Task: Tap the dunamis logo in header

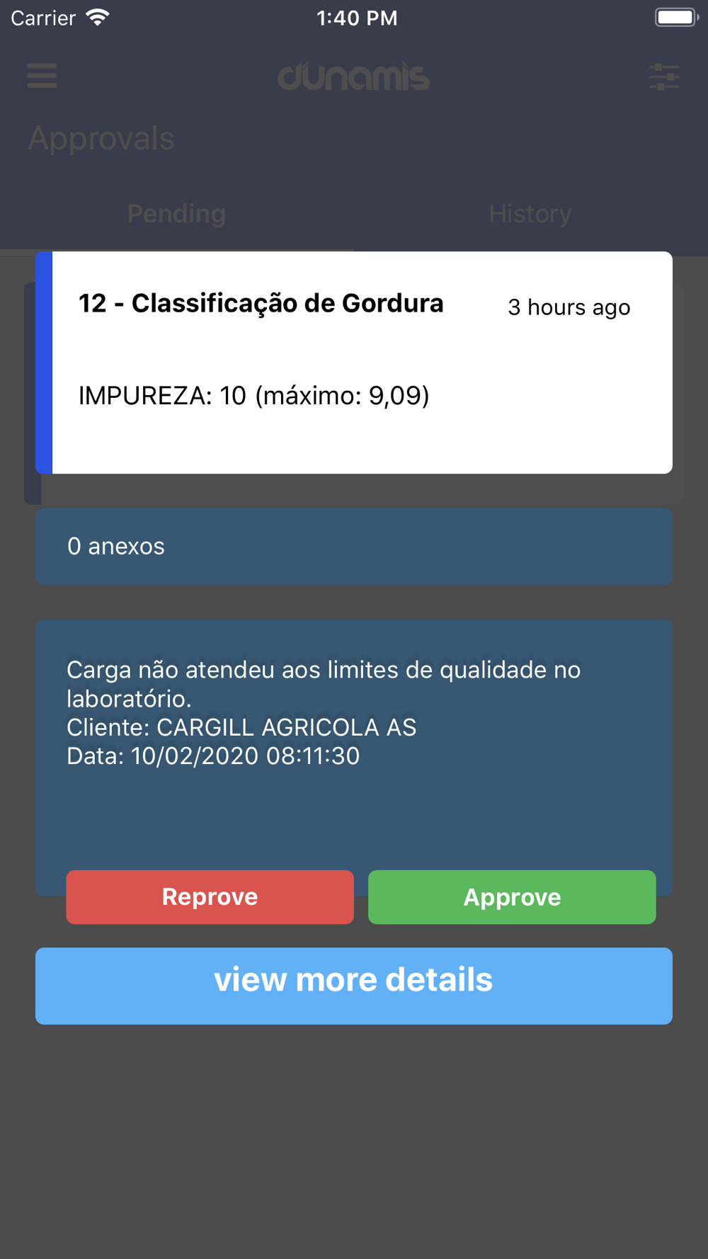Action: coord(353,76)
